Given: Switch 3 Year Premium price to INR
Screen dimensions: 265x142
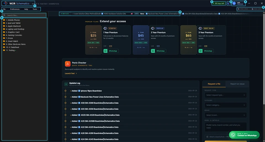Looking at the screenshot, I should (200, 46).
